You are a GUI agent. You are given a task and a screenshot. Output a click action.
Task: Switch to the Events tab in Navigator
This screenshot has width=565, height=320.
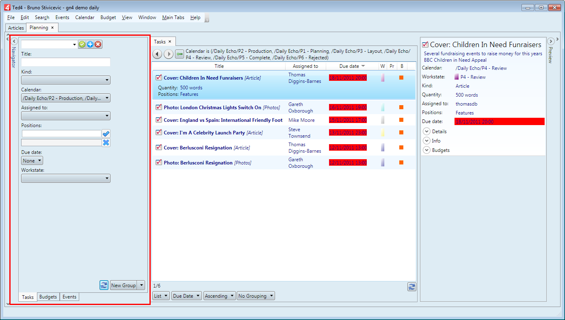click(x=69, y=297)
